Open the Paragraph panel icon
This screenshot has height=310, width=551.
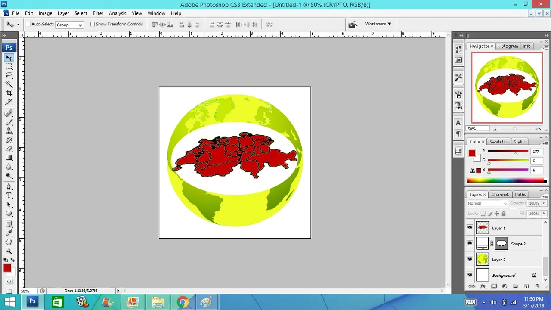(x=458, y=134)
